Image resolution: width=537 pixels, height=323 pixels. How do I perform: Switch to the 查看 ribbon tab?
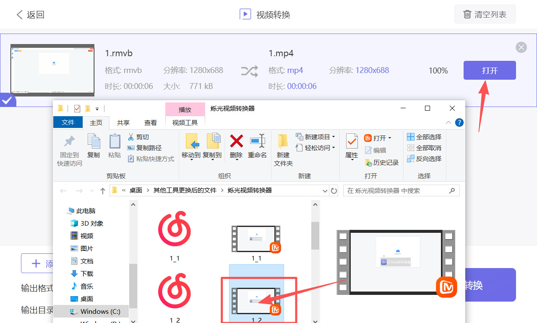pyautogui.click(x=150, y=122)
